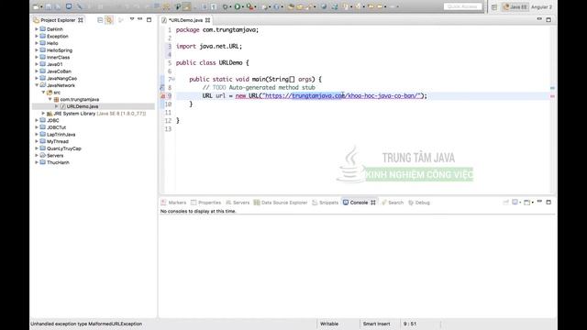Select the Hello project
This screenshot has width=587, height=330.
(52, 43)
